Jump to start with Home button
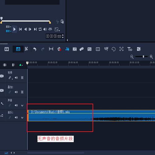Image resolution: width=155 pixels, height=155 pixels. coord(20,29)
